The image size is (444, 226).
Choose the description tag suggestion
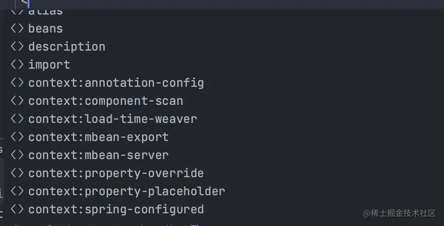[x=66, y=47]
